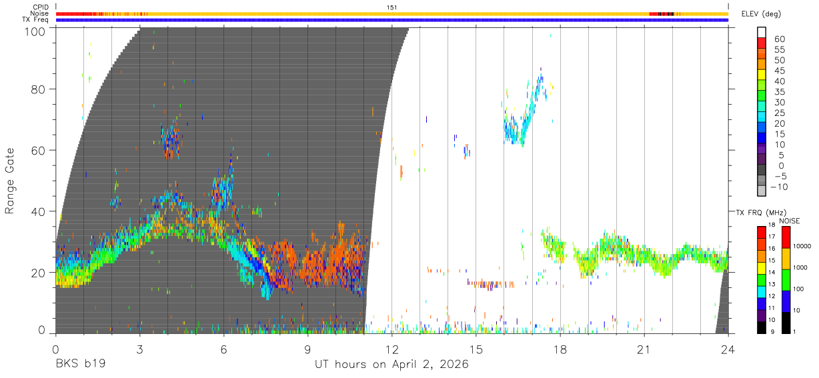Click the black 9–10 MHz TX FRQ segment
819x378 pixels.
[x=762, y=327]
